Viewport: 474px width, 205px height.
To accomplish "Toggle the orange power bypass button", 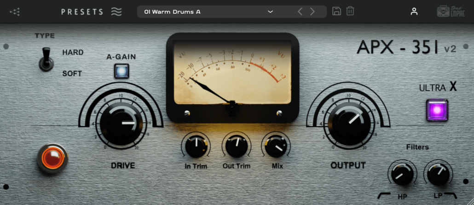I will coord(52,158).
